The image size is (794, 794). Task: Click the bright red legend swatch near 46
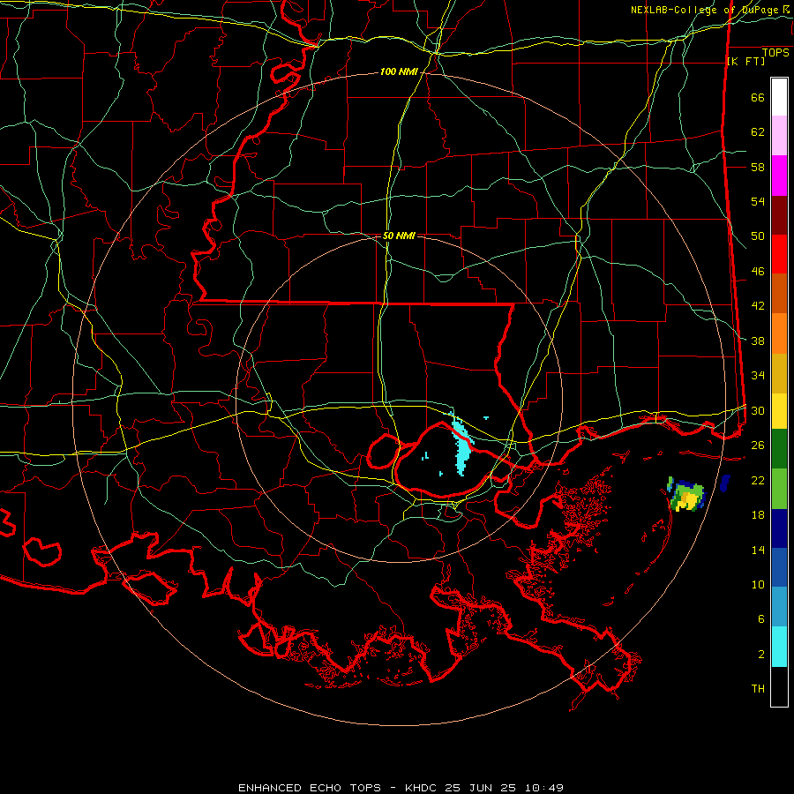(779, 254)
